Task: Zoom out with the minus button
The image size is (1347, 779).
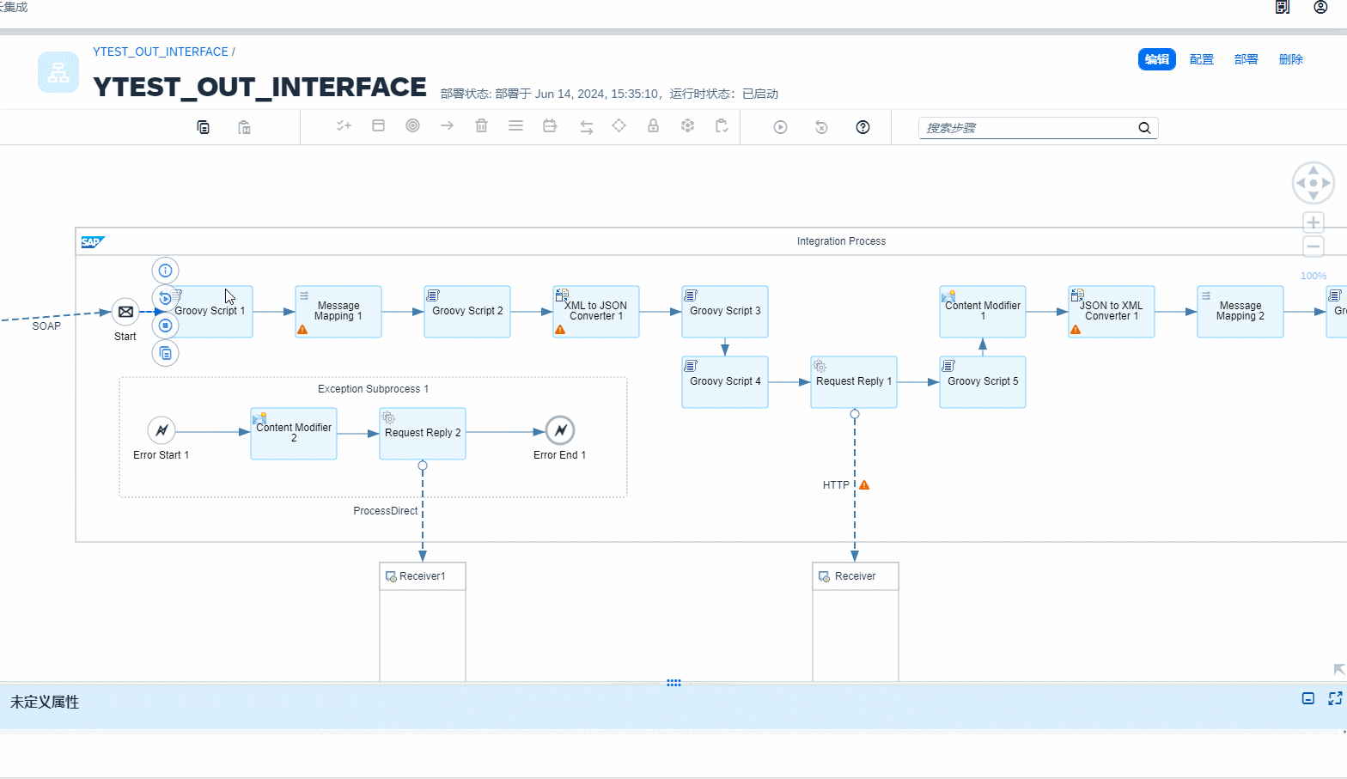Action: [1313, 247]
